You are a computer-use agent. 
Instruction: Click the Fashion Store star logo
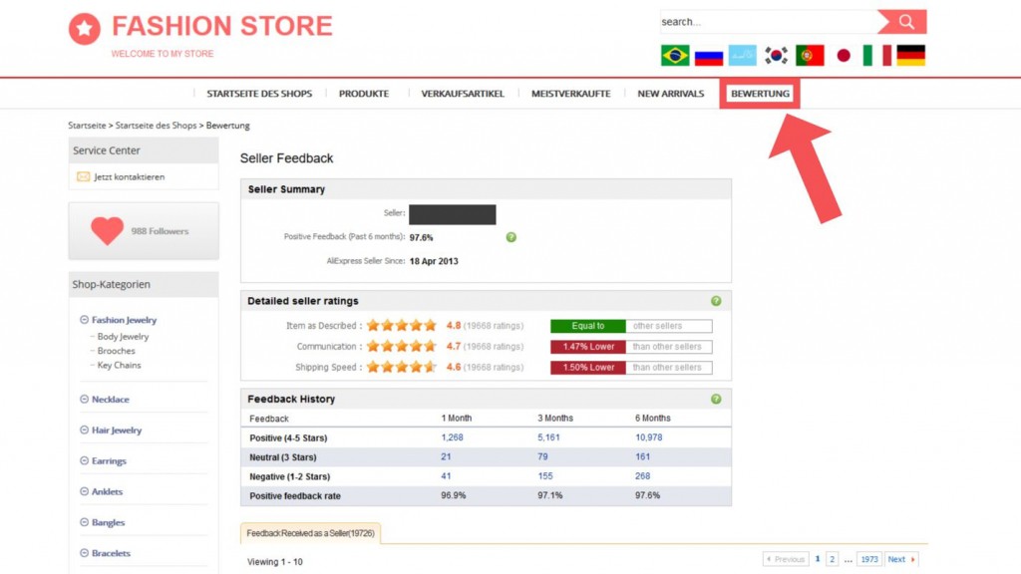(x=85, y=29)
